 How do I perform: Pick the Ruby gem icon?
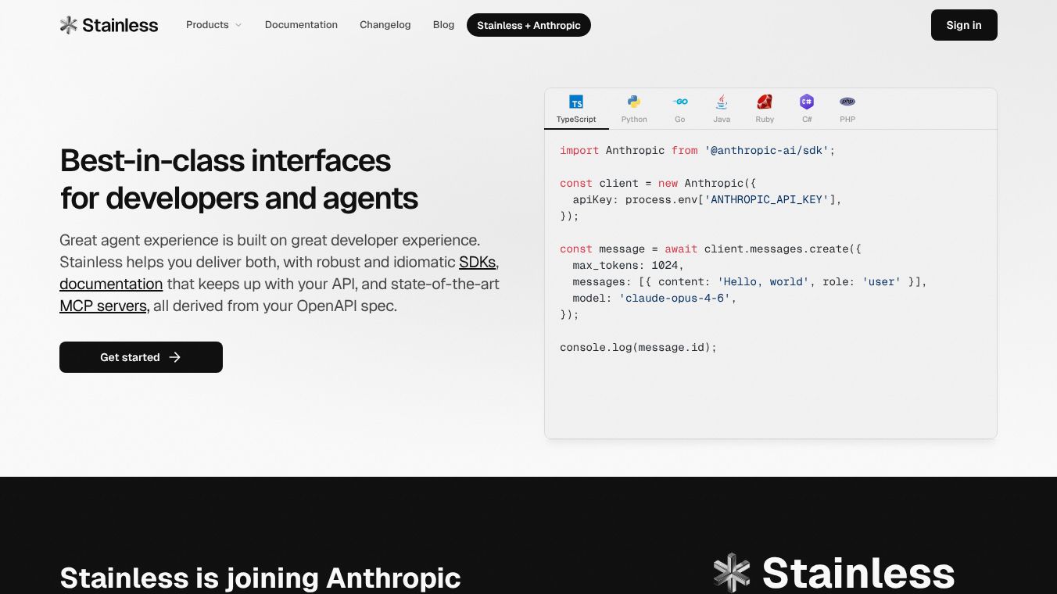(765, 102)
